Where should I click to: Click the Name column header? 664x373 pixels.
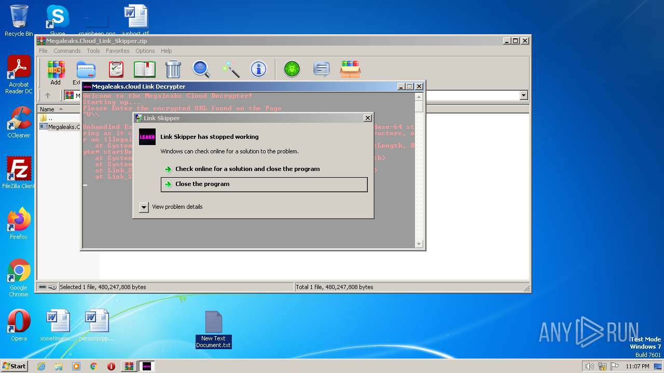[59, 109]
